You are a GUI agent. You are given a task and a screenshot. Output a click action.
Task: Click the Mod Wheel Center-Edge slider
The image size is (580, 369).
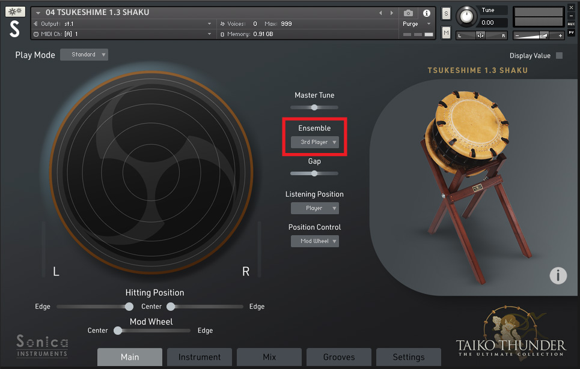pyautogui.click(x=152, y=331)
